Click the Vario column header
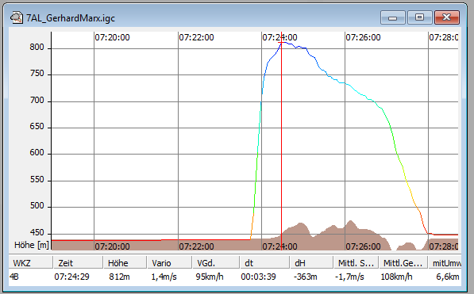Image resolution: width=474 pixels, height=294 pixels. coord(169,263)
